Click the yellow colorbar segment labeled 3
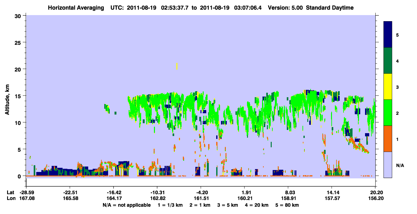This screenshot has height=214, width=417. coord(388,87)
